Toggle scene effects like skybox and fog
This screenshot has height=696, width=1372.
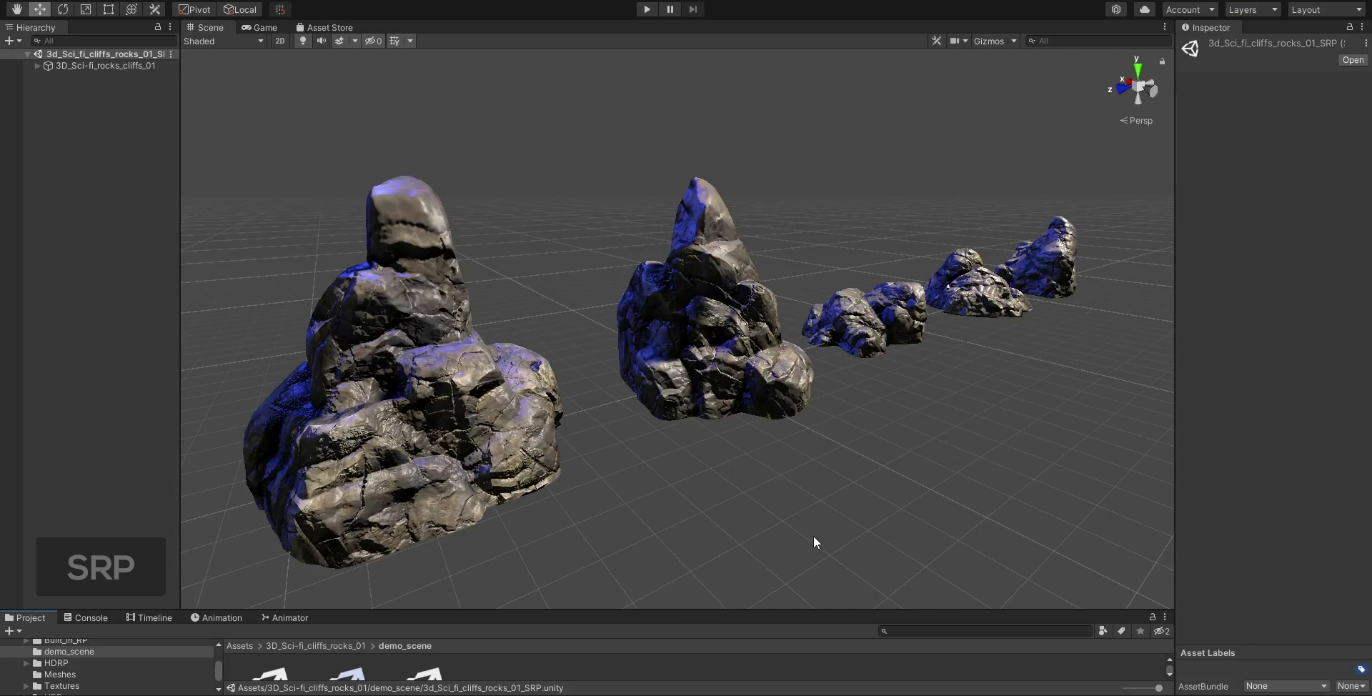tap(339, 41)
